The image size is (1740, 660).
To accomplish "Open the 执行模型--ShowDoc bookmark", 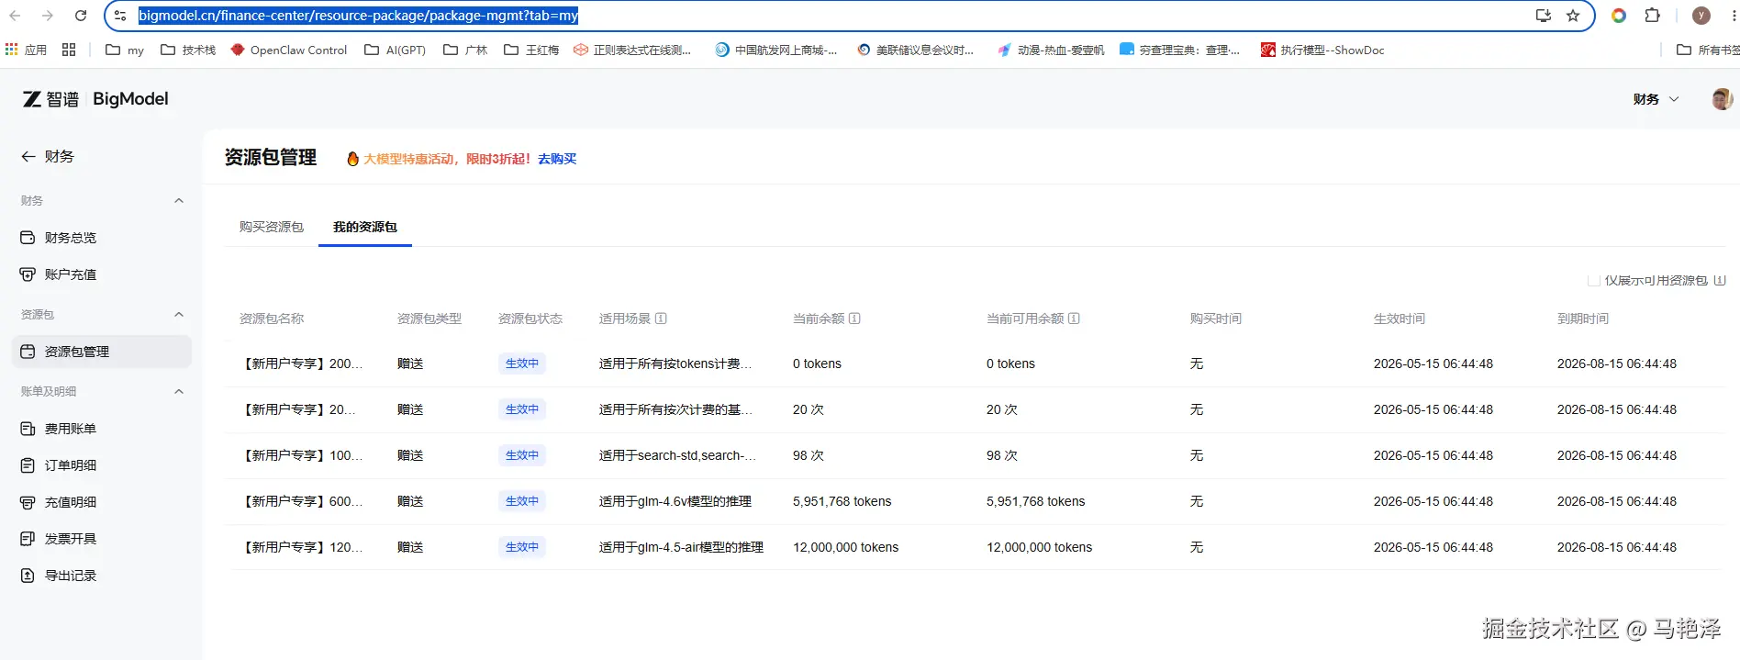I will (x=1322, y=50).
